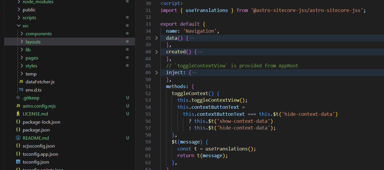Open scjssconfig.json file
The width and height of the screenshot is (384, 170).
pos(39,146)
